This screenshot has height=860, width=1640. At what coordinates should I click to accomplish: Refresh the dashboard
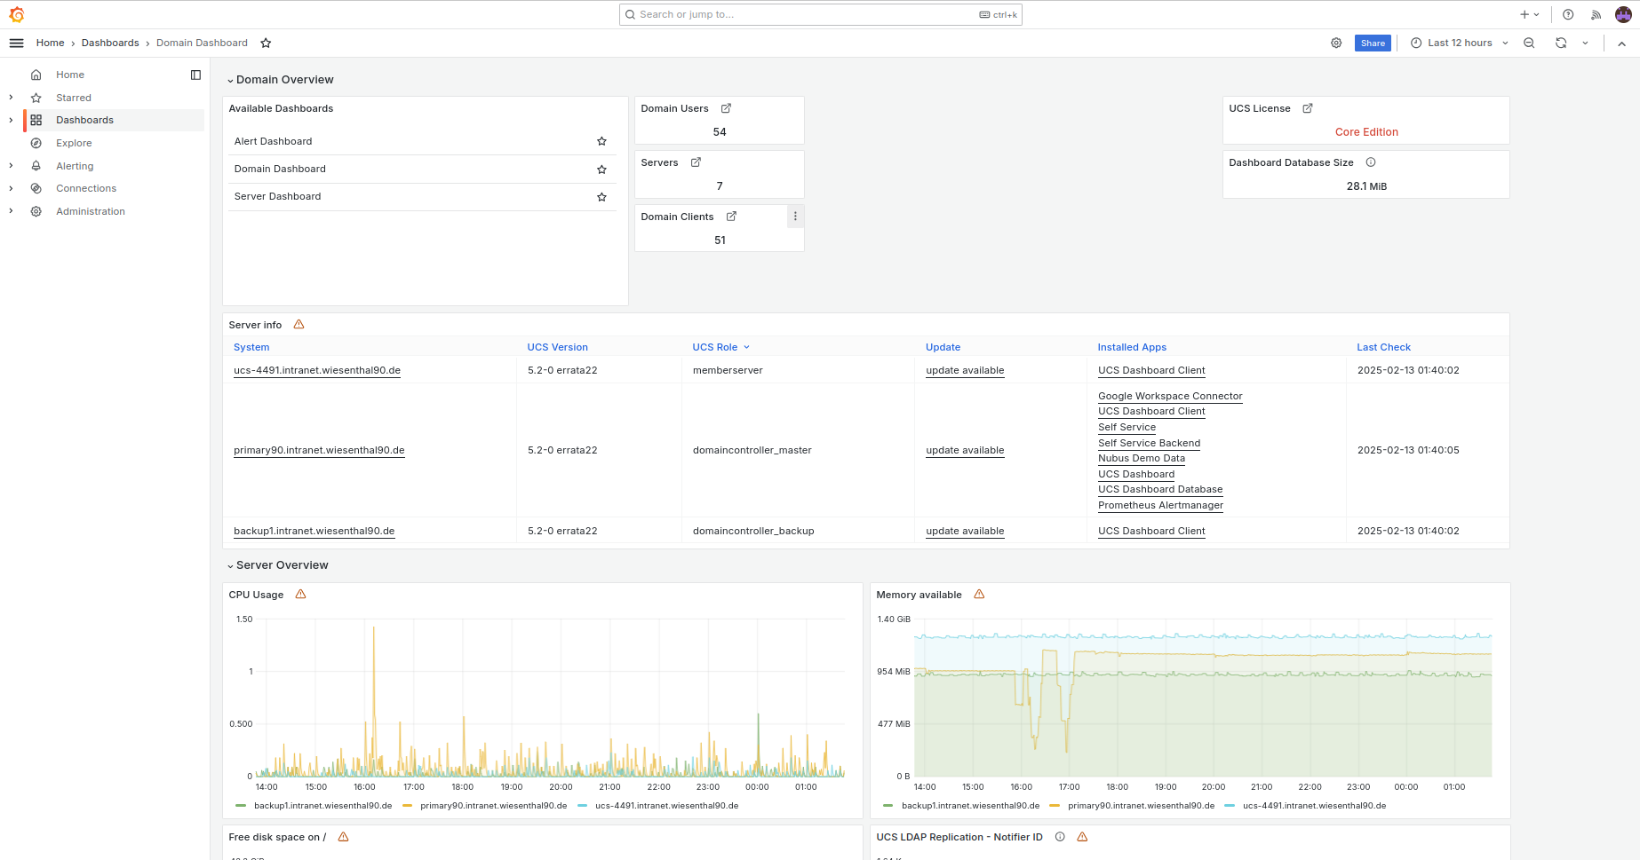(1561, 43)
